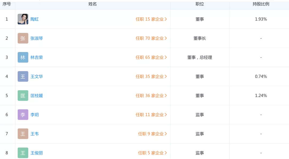Open 张淑琴's profile link
Viewport: 289px width, 159px height.
pos(36,38)
